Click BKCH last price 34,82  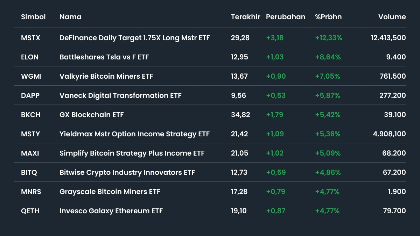tap(240, 115)
